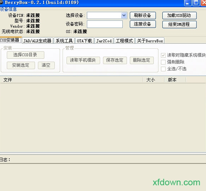Image resolution: width=206 pixels, height=191 pixels.
Task: Click the 选择COD目录 button
Action: coord(25,55)
